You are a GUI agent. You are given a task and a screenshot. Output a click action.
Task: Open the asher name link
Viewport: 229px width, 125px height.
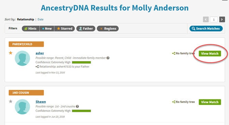(x=40, y=53)
